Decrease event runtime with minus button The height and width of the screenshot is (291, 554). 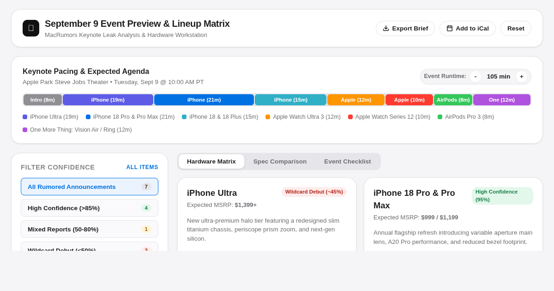(476, 77)
